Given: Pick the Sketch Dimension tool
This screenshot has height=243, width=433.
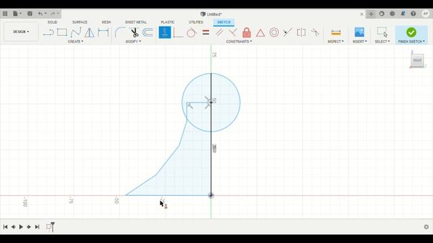Looking at the screenshot, I should 104,32.
